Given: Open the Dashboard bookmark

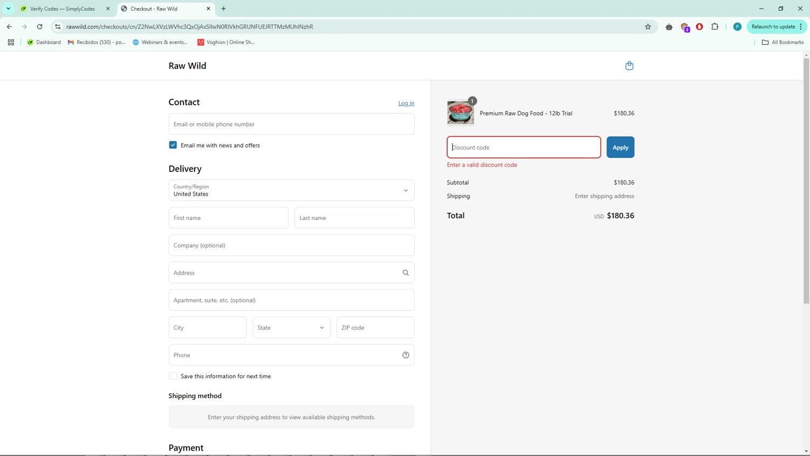Looking at the screenshot, I should click(44, 42).
